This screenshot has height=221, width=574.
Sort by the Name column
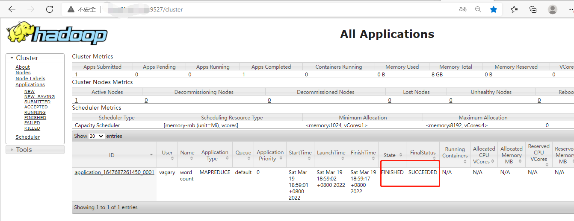tap(187, 158)
